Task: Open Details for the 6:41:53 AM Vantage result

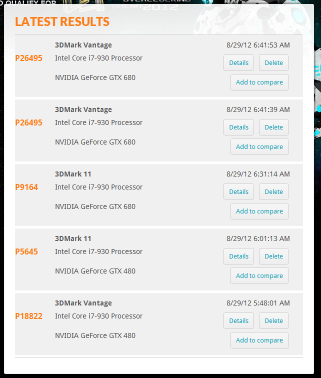Action: pos(238,62)
